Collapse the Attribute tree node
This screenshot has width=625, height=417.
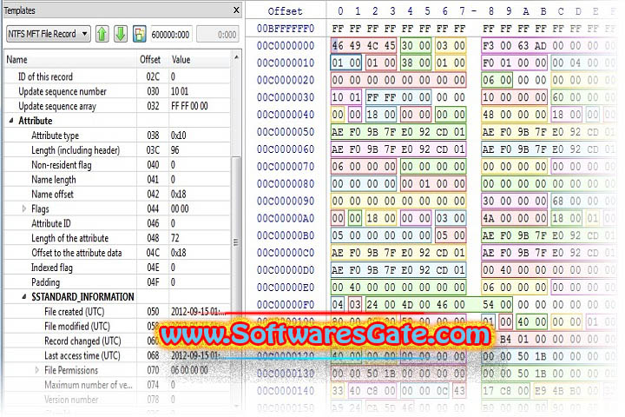[x=11, y=120]
